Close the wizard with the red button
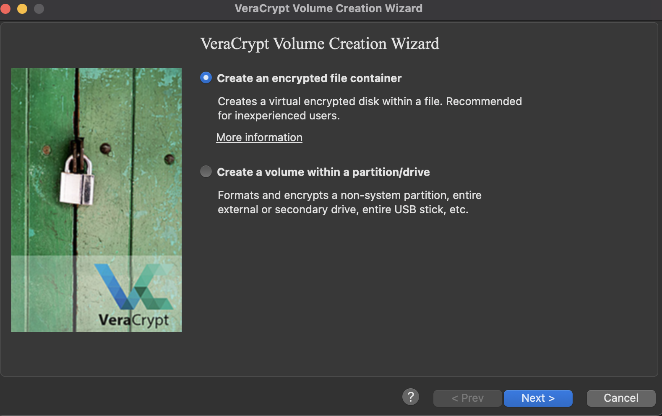The width and height of the screenshot is (662, 416). click(x=6, y=8)
